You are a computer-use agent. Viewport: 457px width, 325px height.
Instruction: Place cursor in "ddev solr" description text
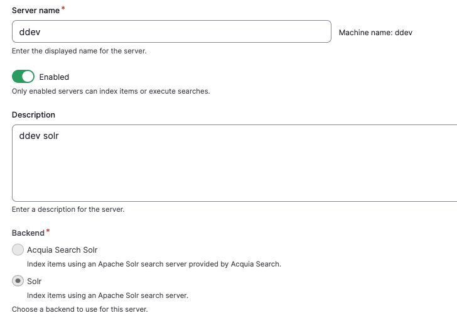(39, 136)
